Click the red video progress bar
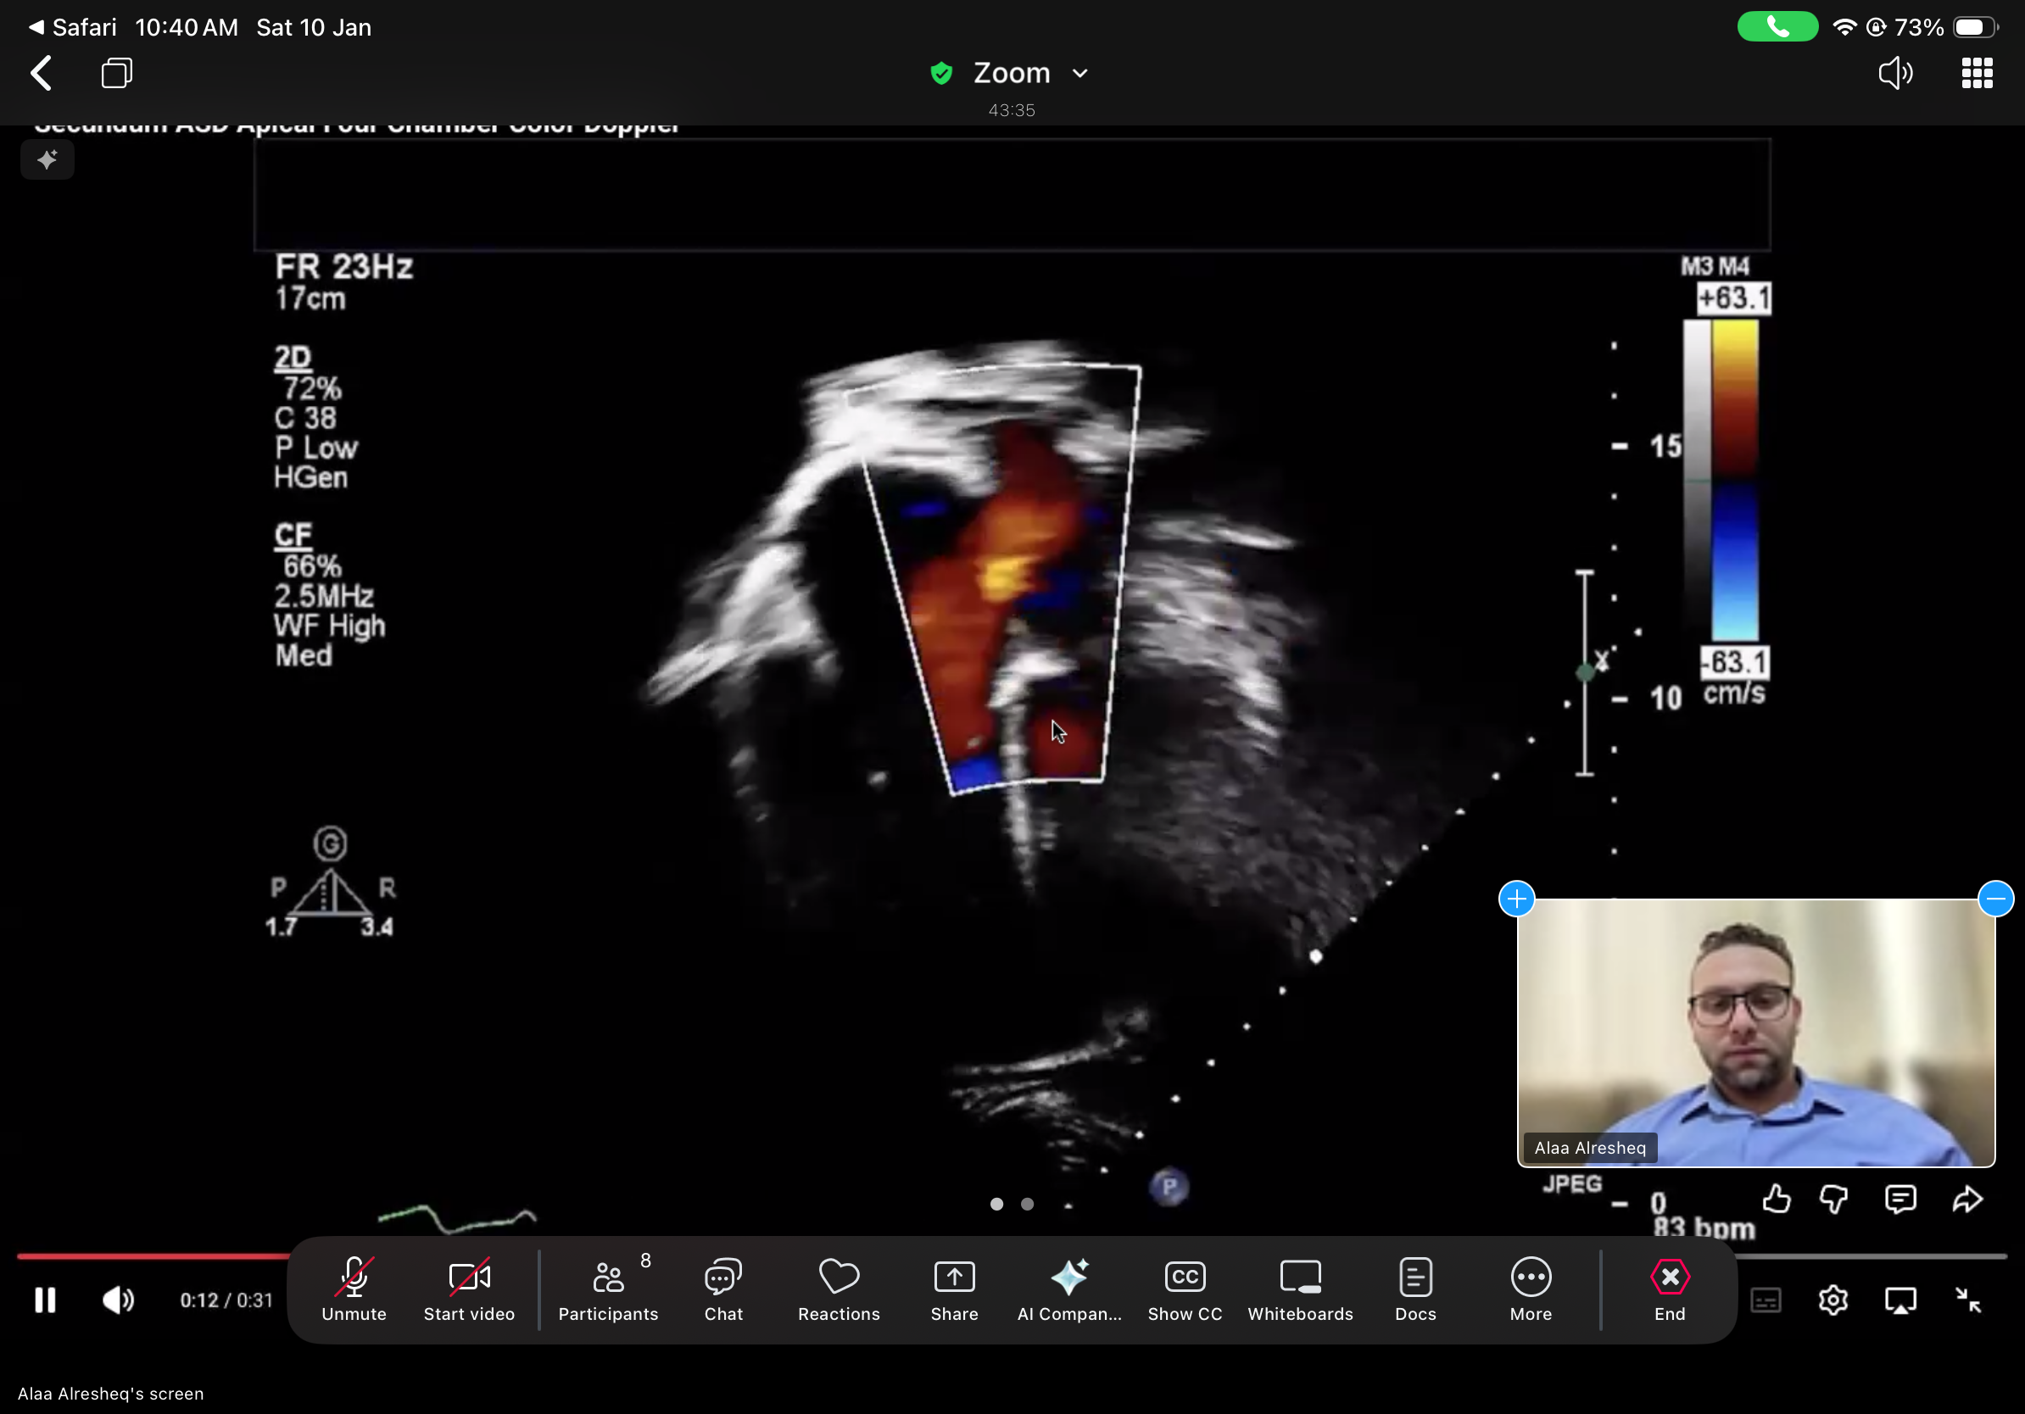This screenshot has height=1414, width=2025. [152, 1255]
